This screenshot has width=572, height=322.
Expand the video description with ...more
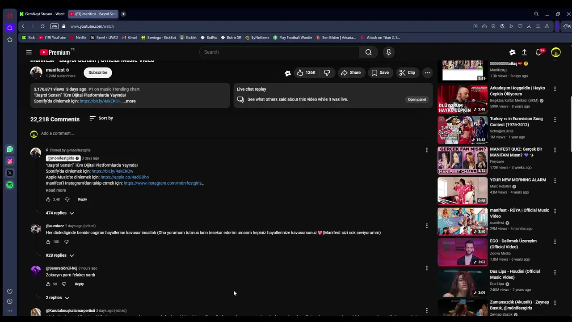[x=129, y=101]
